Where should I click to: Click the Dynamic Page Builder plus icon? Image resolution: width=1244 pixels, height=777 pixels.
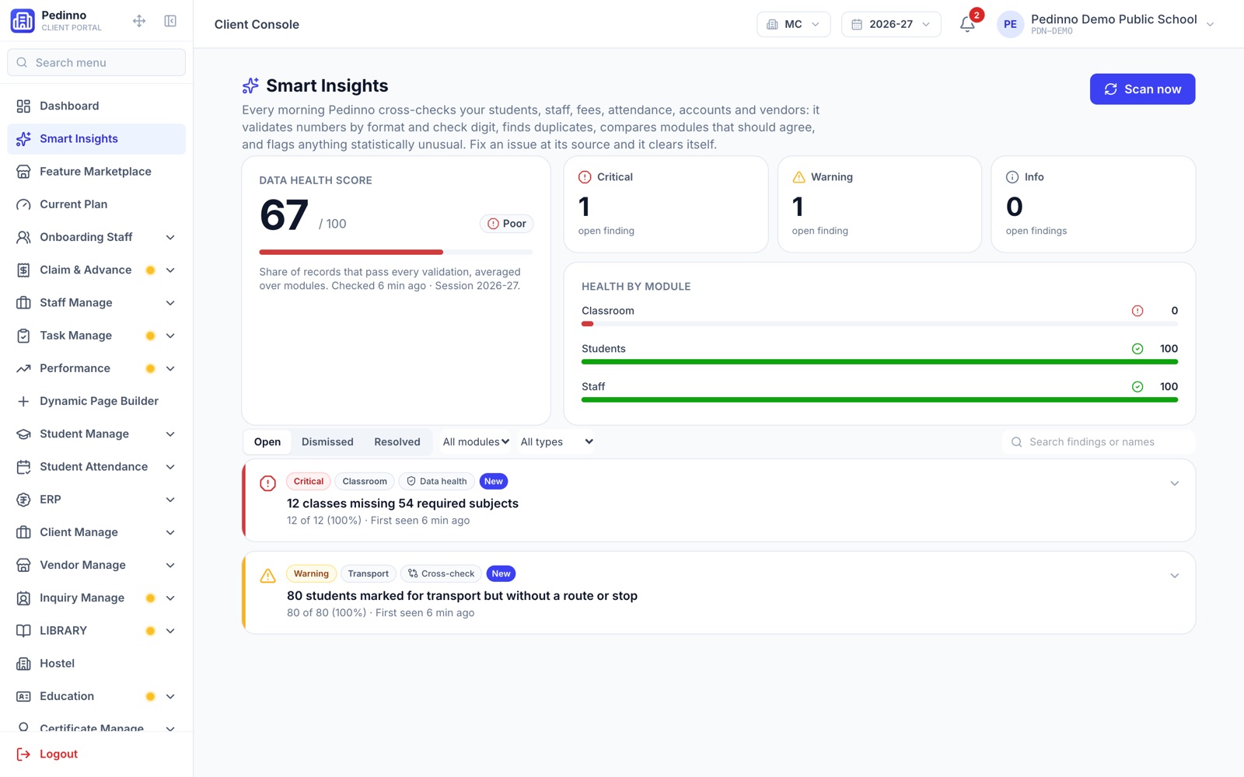(x=23, y=401)
